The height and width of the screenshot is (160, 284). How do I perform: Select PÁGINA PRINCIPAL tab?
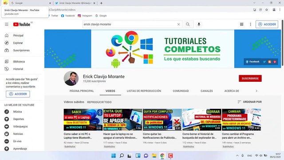[x=82, y=91]
